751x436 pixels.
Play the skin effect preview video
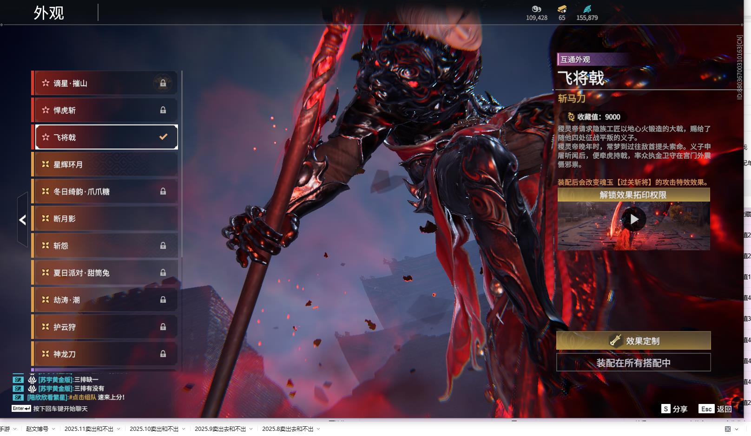pyautogui.click(x=634, y=219)
